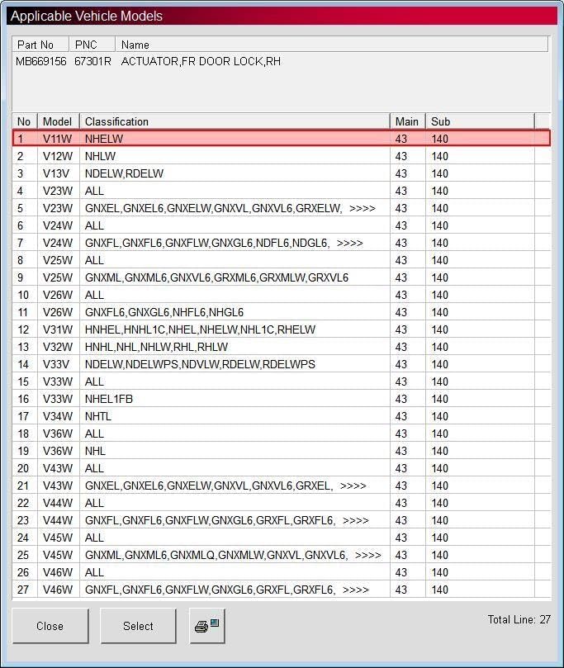Click the Sub column header

(480, 121)
